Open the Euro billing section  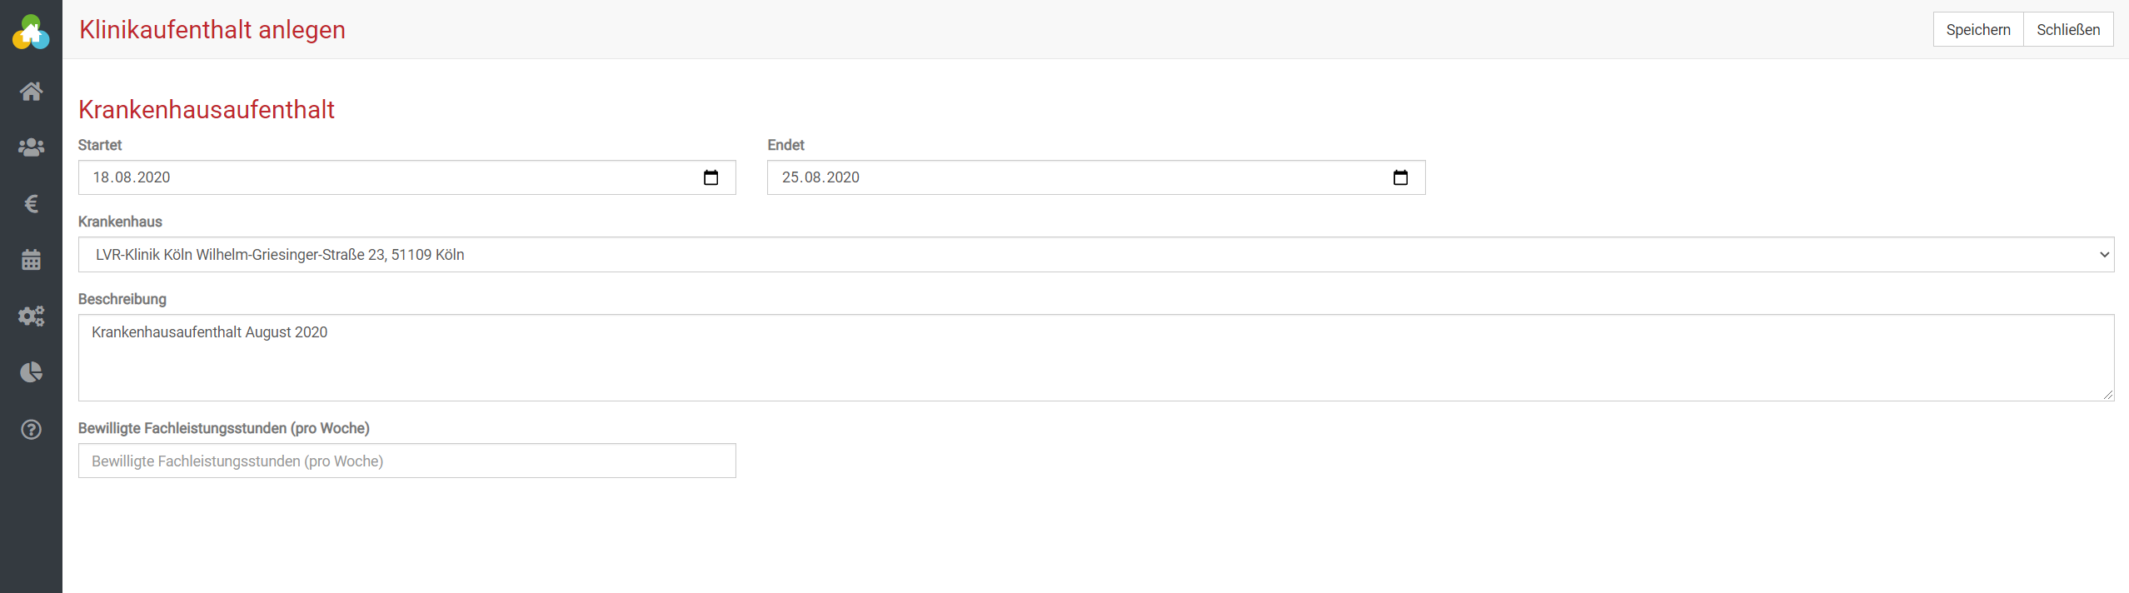[31, 203]
